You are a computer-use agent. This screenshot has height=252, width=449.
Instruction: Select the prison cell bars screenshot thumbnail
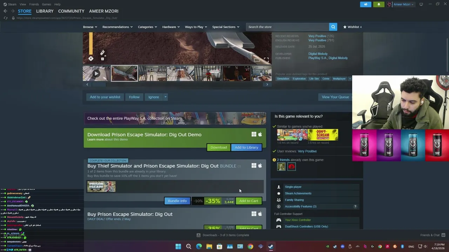pos(152,73)
